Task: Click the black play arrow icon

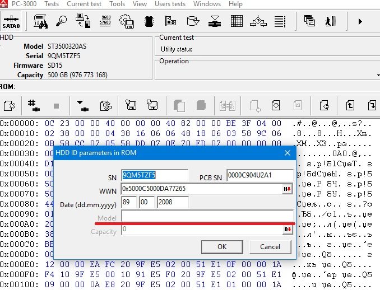Action: pos(360,21)
